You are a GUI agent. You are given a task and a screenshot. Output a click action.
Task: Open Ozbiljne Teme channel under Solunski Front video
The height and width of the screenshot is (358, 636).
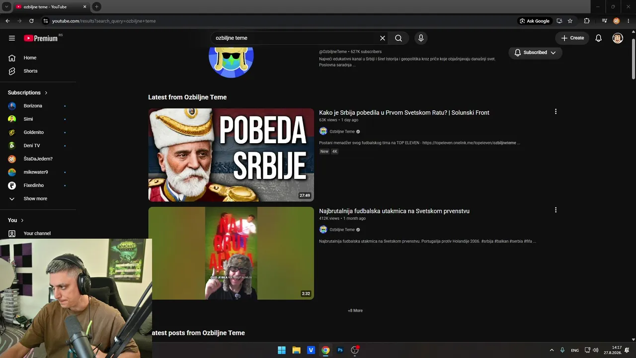342,132
